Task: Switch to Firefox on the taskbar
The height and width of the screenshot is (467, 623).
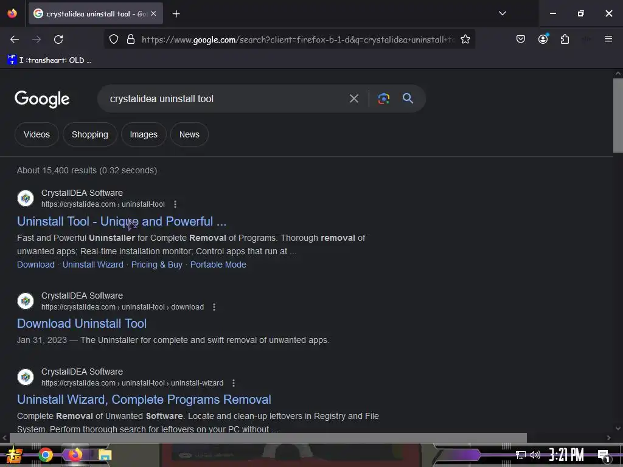Action: (75, 455)
